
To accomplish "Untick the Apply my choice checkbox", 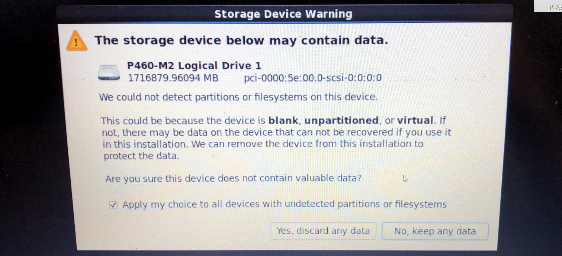I will 113,205.
